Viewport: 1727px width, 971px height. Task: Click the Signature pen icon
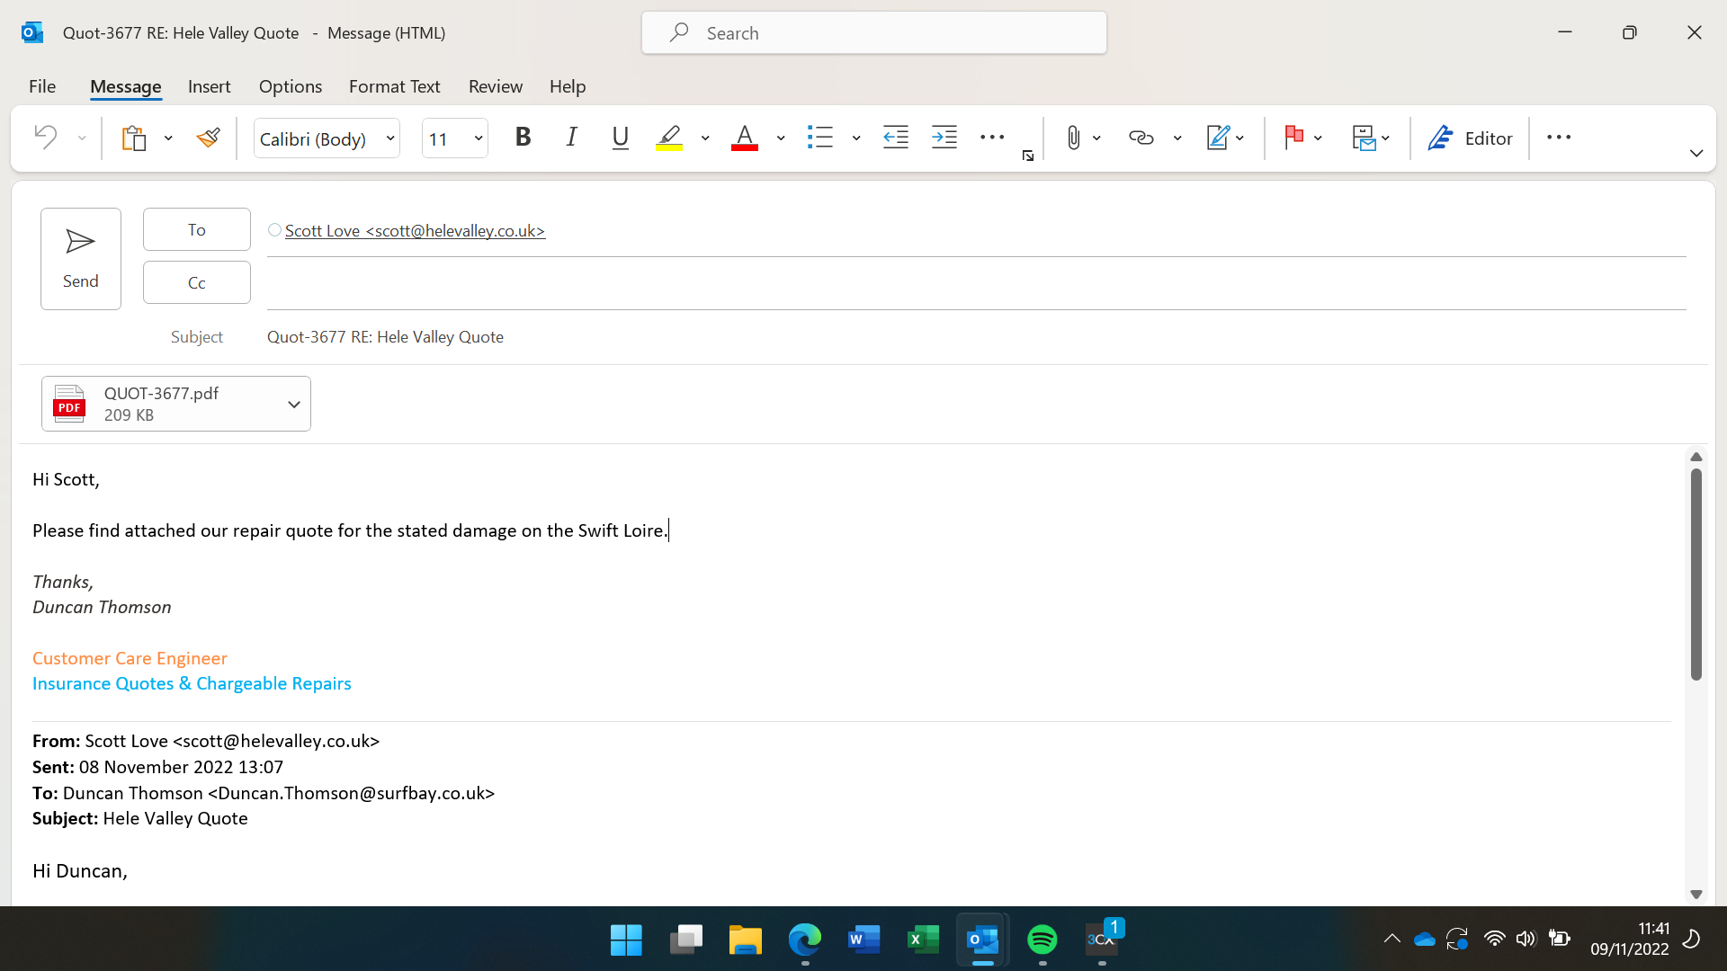coord(1217,138)
